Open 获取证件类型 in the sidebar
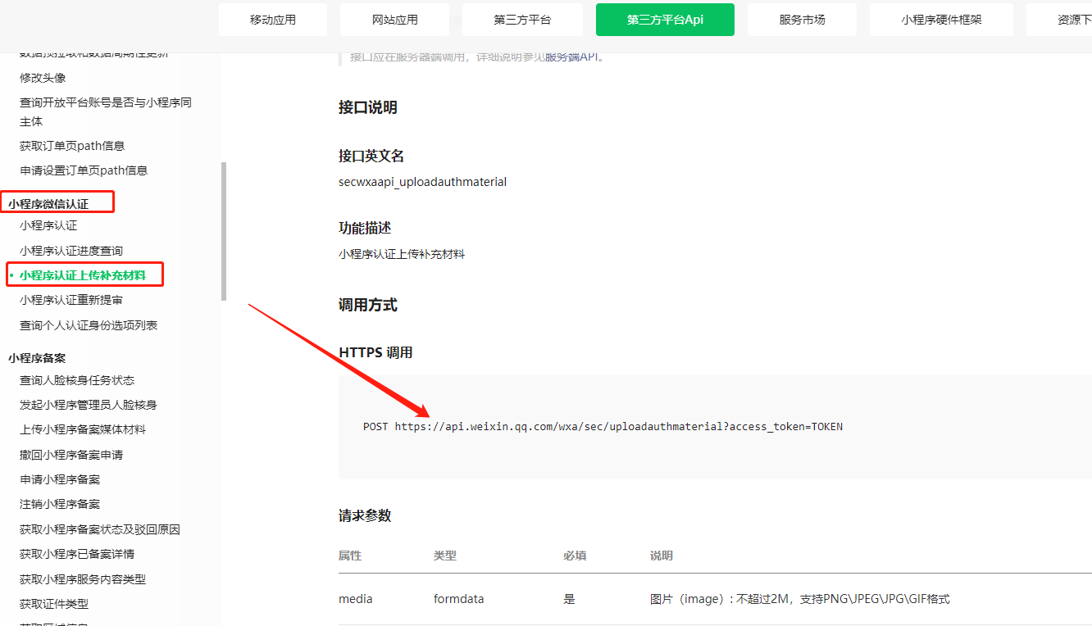The image size is (1092, 626). point(54,604)
